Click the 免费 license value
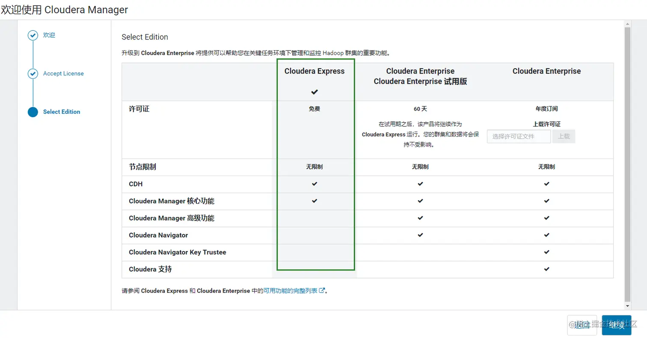The image size is (647, 338). click(315, 109)
